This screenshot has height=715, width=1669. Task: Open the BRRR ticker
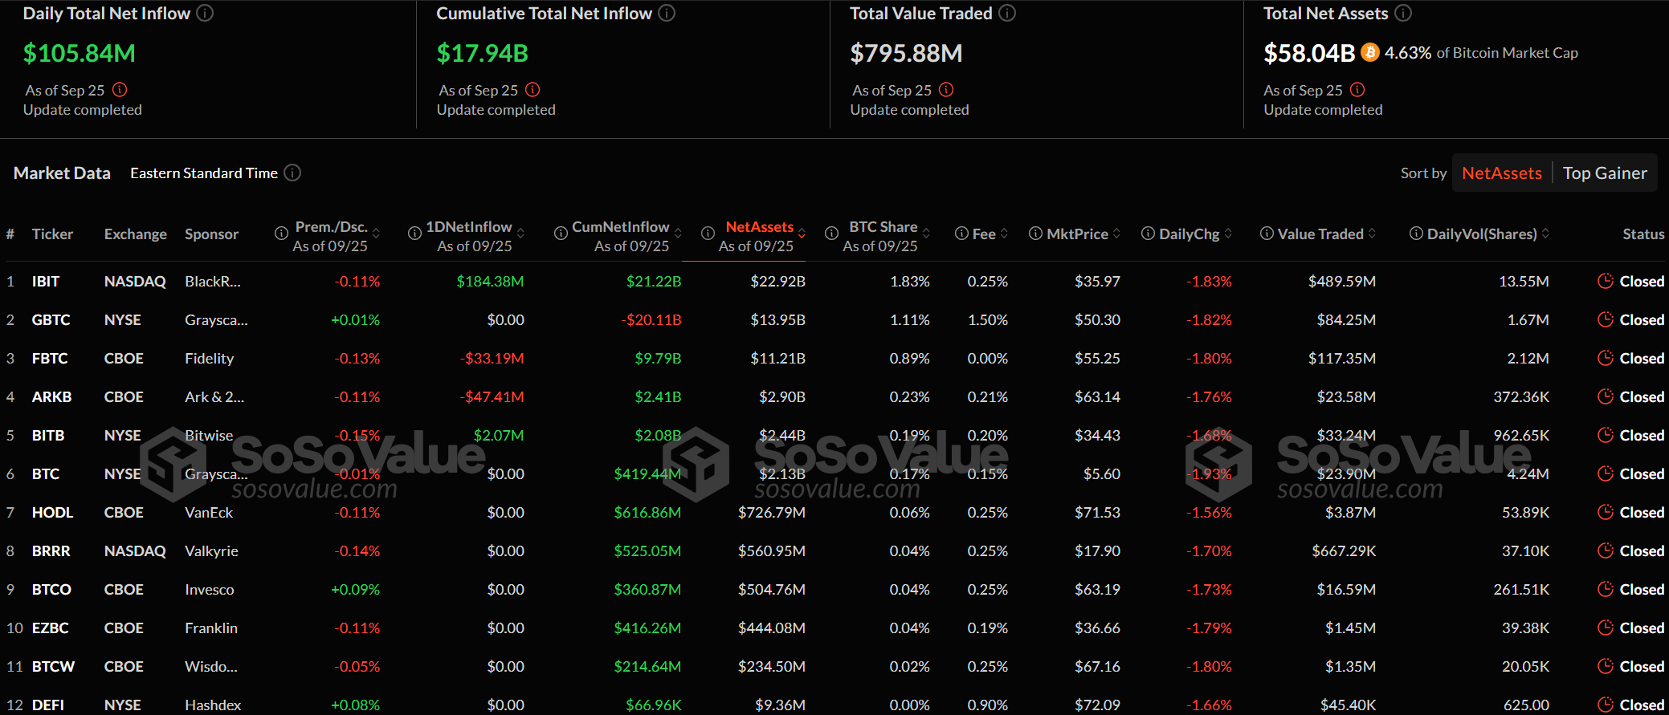(51, 550)
